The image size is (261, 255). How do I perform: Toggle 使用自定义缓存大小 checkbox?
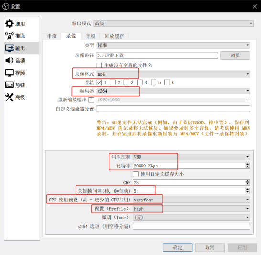[136, 174]
